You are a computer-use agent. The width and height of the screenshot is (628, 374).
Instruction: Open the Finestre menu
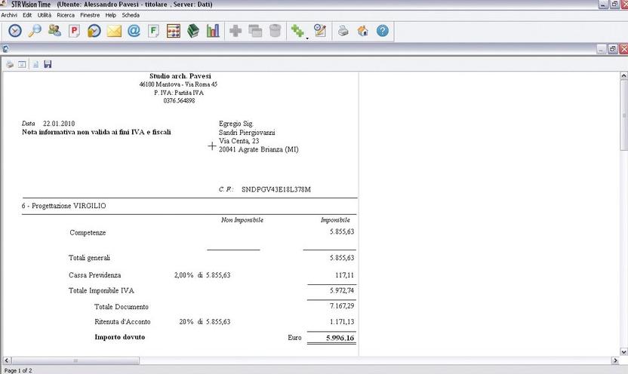(89, 15)
